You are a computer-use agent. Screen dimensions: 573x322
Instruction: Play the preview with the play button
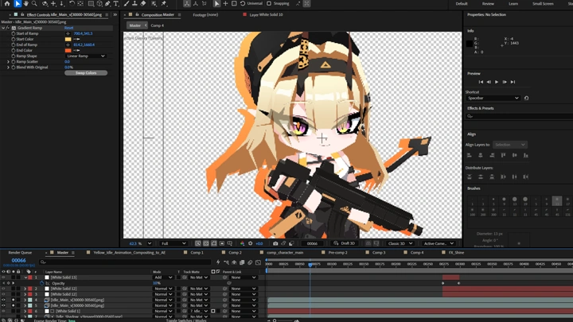pyautogui.click(x=497, y=82)
